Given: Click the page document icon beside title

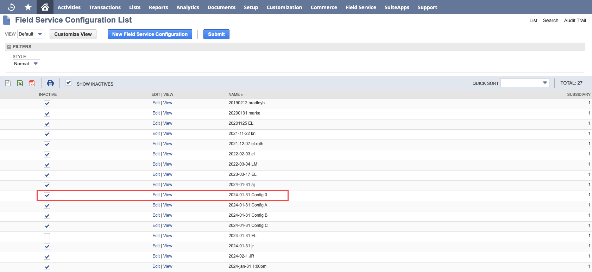Looking at the screenshot, I should click(x=7, y=20).
